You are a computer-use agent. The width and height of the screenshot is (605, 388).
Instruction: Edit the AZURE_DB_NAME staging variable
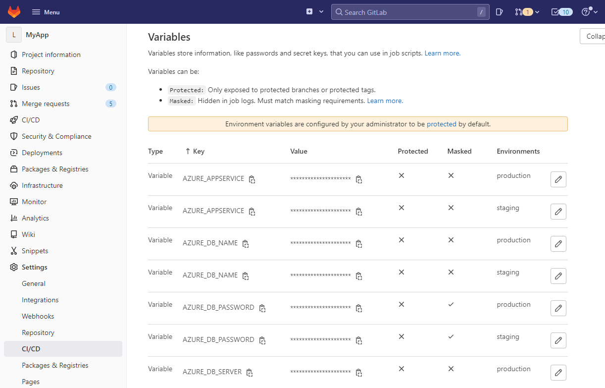click(x=558, y=276)
